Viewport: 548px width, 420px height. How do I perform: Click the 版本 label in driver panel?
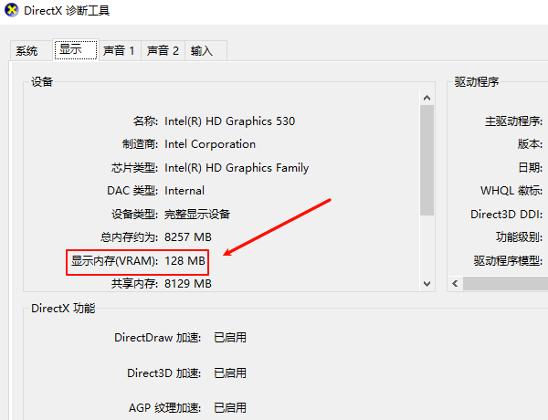pyautogui.click(x=530, y=144)
